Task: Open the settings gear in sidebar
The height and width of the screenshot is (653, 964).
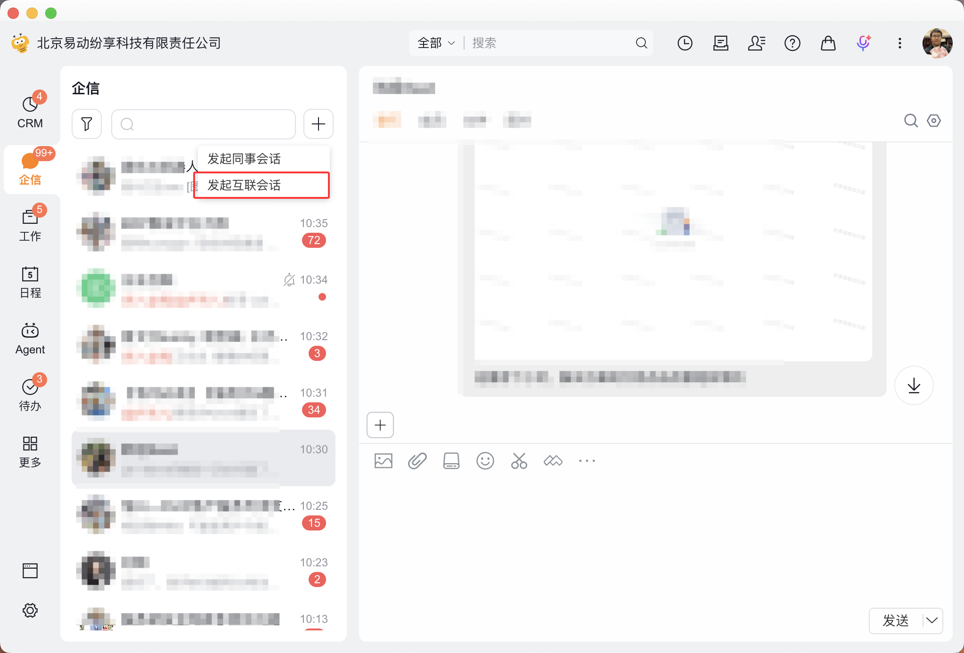Action: [30, 610]
